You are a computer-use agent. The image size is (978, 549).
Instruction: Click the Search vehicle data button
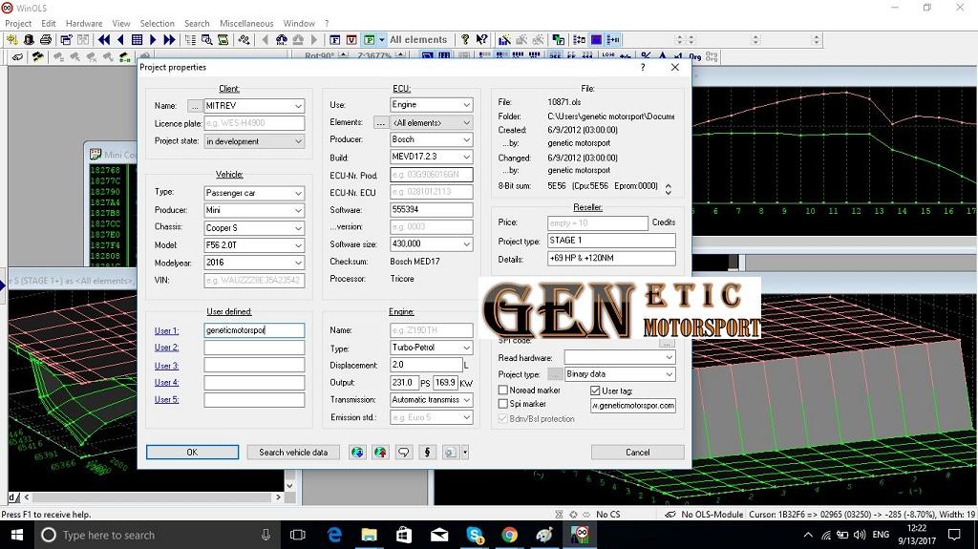coord(293,453)
